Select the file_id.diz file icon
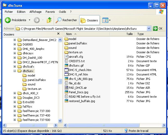The image size is (168, 135). 66,83
